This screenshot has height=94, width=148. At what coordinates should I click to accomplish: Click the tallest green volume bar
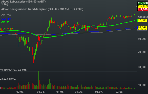(38, 80)
